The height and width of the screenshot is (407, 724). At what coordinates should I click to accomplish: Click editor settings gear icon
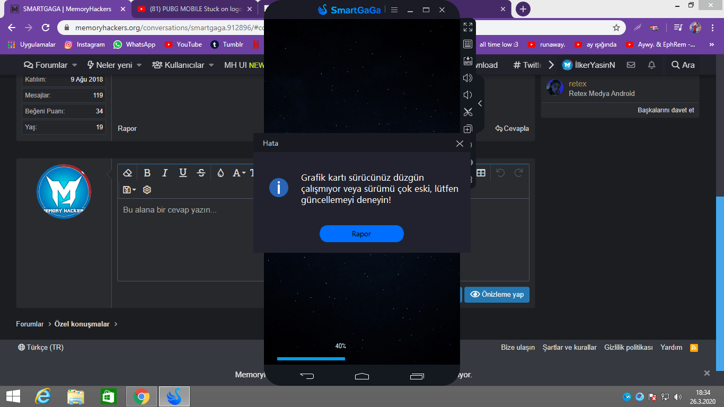point(147,190)
